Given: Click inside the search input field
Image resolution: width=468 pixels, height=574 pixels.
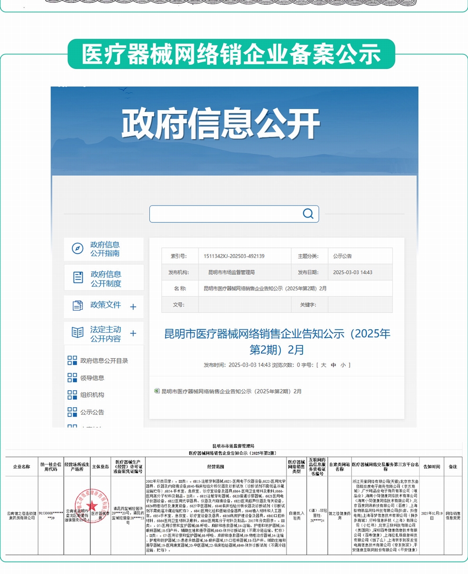Looking at the screenshot, I should click(x=225, y=214).
